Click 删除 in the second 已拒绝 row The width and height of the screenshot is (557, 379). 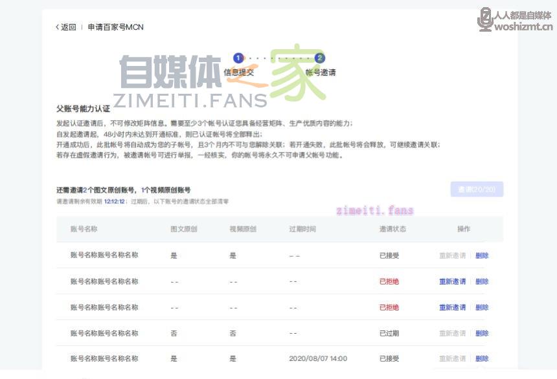tap(482, 307)
